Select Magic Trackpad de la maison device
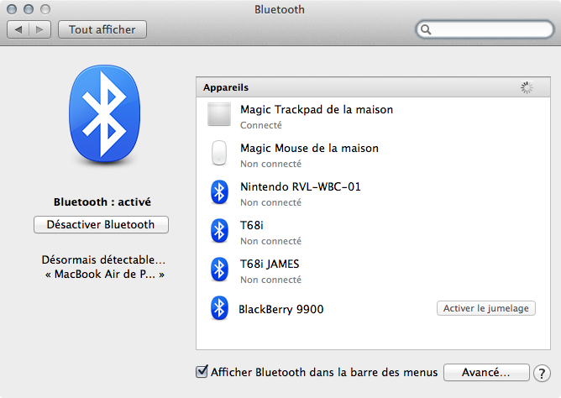 click(x=316, y=110)
